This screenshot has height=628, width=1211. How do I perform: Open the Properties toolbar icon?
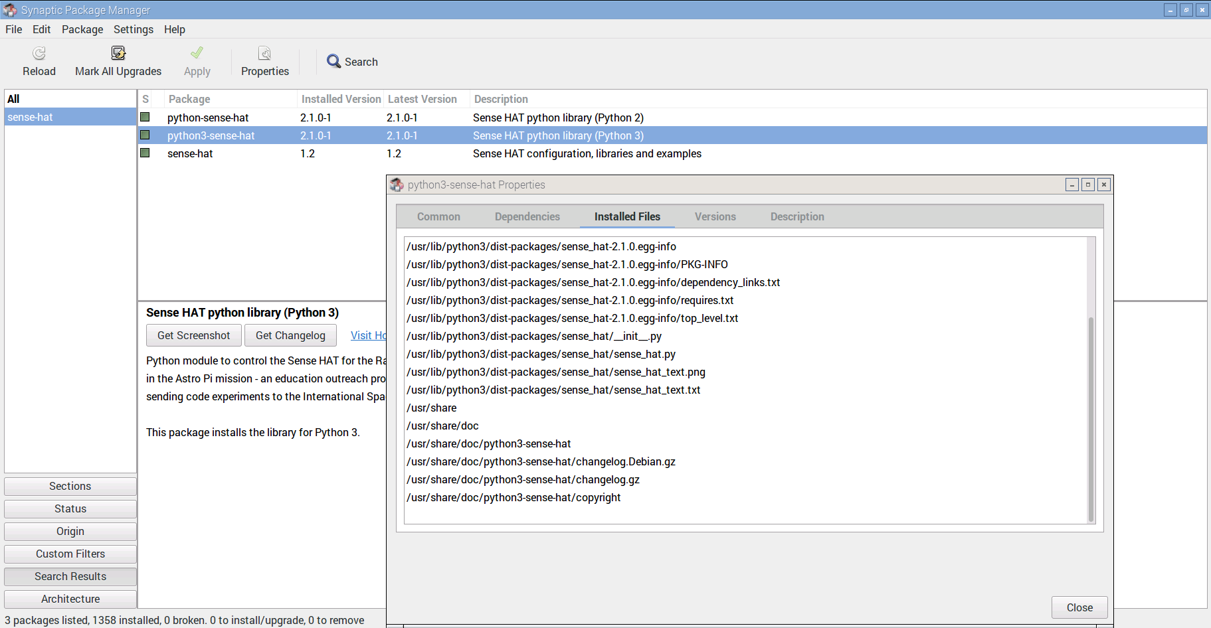264,53
